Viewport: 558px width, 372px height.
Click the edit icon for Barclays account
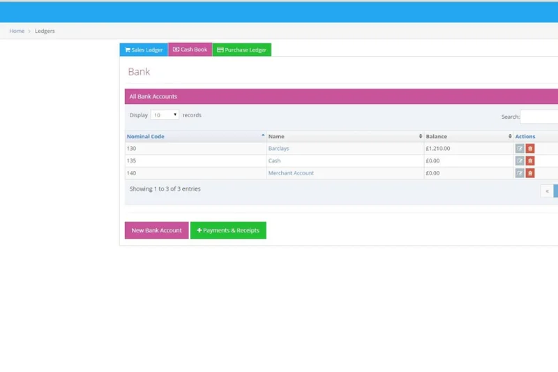point(520,149)
